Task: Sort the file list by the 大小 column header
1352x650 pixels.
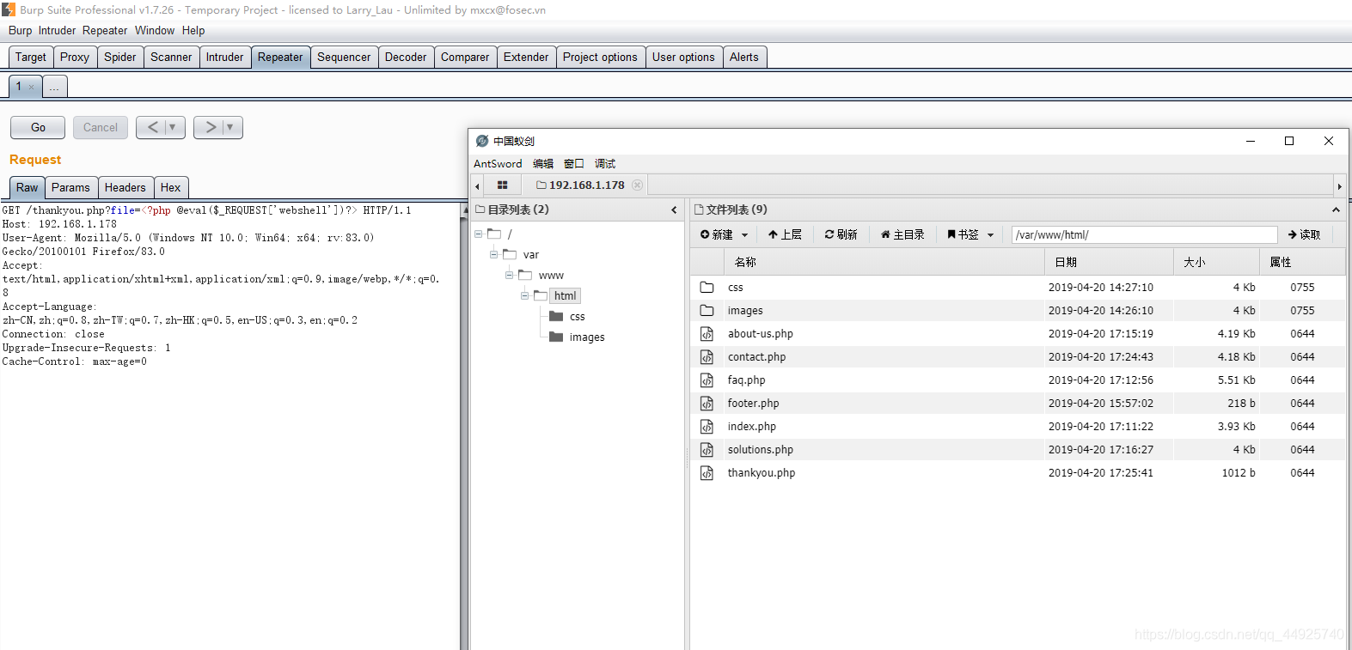Action: [x=1216, y=262]
